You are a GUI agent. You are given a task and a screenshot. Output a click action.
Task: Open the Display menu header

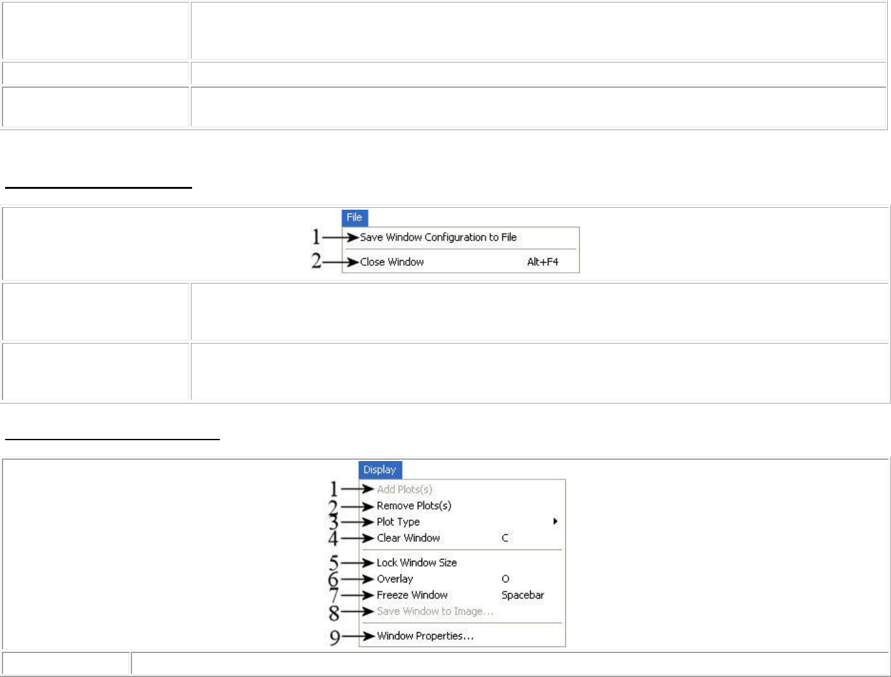(379, 470)
